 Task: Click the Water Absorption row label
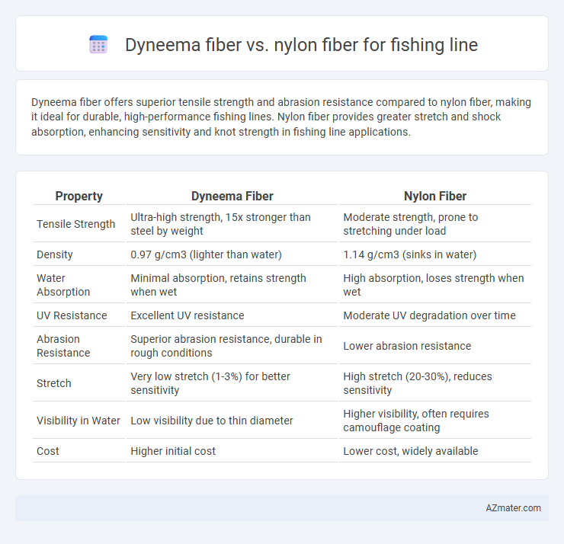point(63,285)
